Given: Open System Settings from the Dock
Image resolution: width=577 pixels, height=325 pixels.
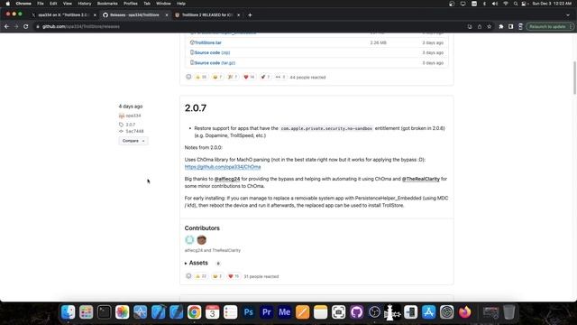Looking at the screenshot, I should tap(447, 312).
